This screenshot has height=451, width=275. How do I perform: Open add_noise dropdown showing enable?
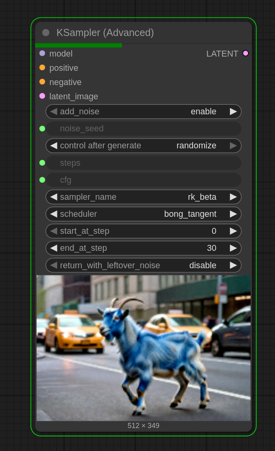point(143,112)
